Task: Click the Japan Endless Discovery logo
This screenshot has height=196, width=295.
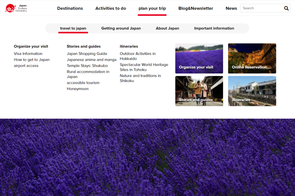Action: (16, 8)
